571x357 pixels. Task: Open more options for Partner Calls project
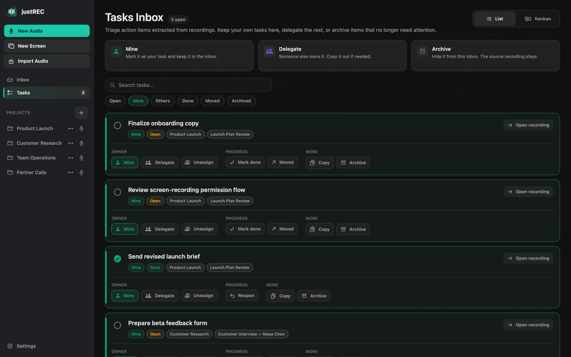pos(71,173)
